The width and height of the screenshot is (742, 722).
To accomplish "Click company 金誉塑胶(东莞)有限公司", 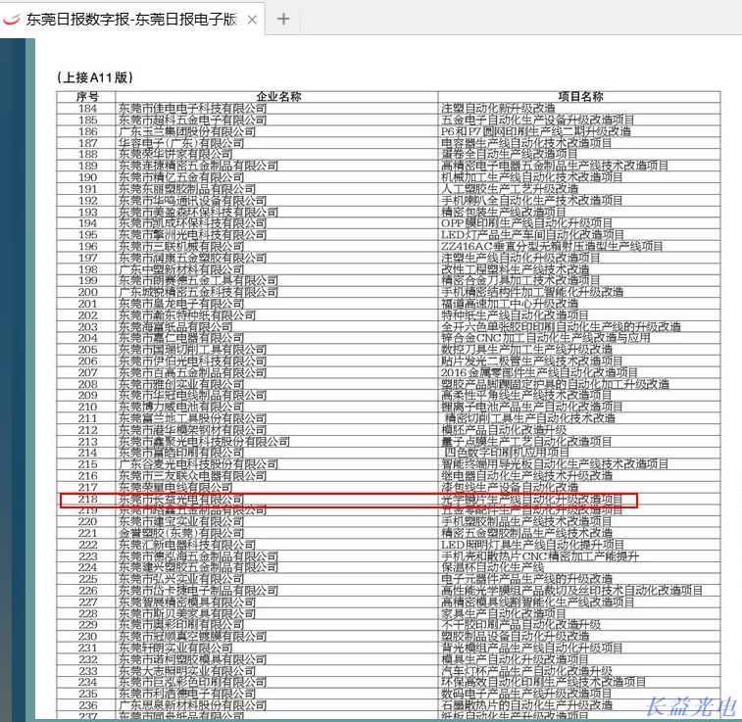I will pyautogui.click(x=181, y=533).
